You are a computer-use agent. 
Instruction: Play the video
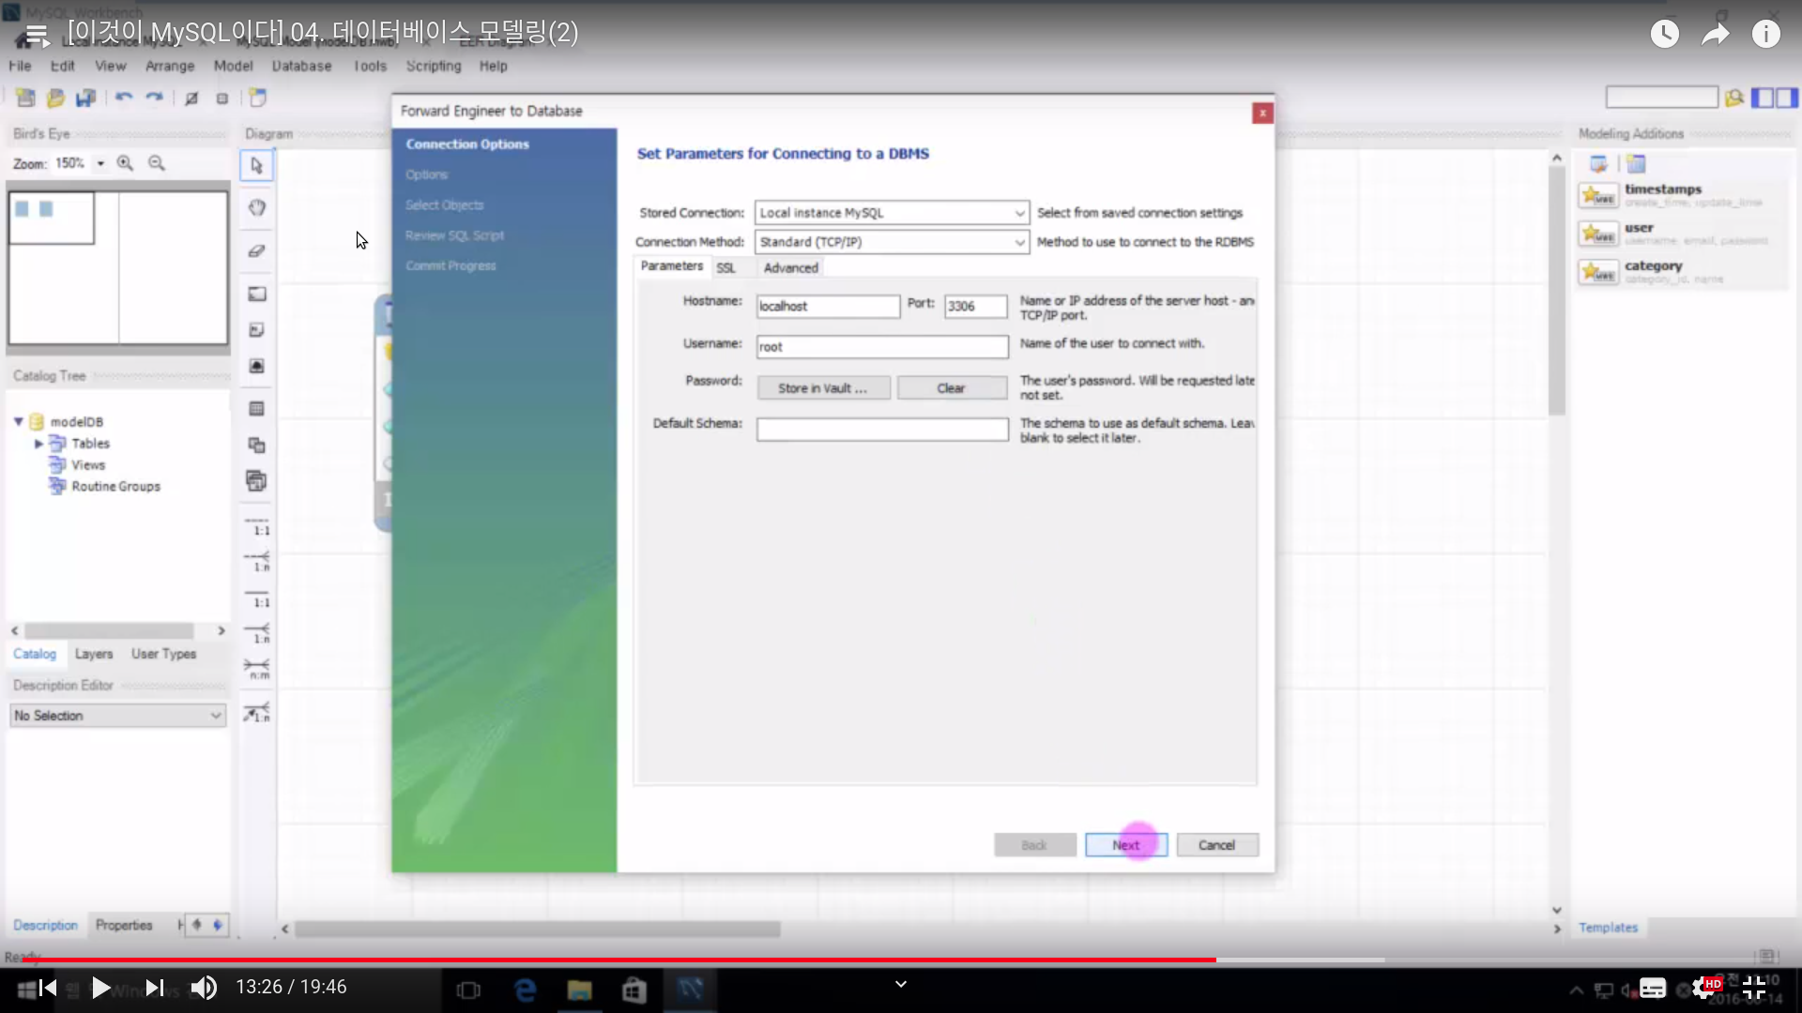[x=100, y=988]
